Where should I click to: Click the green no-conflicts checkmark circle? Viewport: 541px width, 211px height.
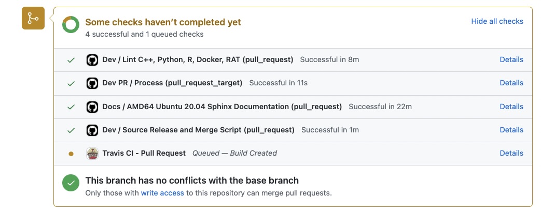pyautogui.click(x=71, y=184)
